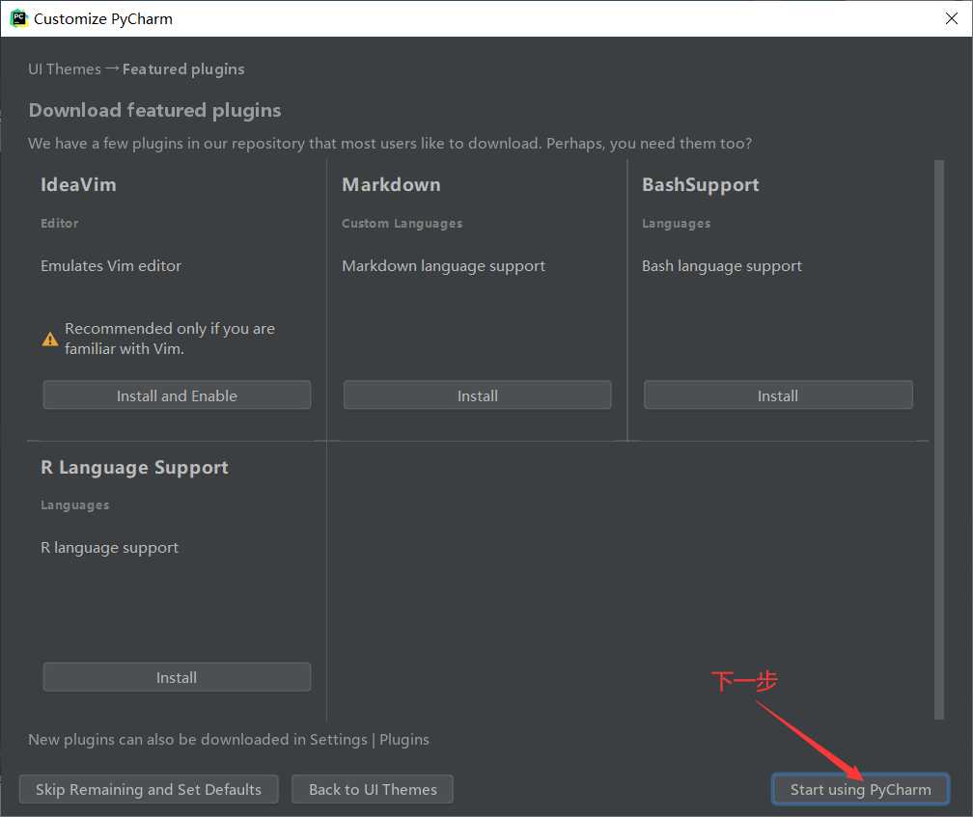Install the BashSupport plugin
The height and width of the screenshot is (817, 973).
click(x=778, y=395)
